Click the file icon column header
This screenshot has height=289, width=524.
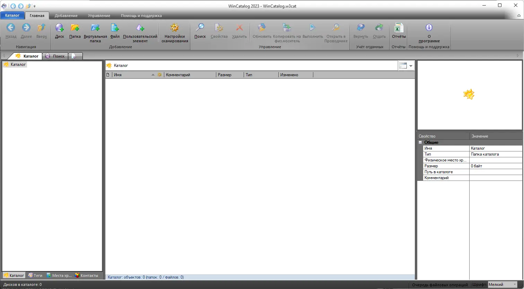[108, 75]
